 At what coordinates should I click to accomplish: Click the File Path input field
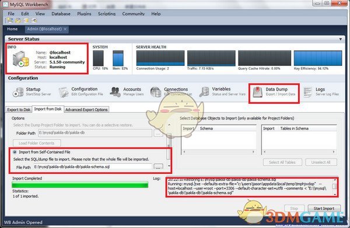click(x=93, y=167)
